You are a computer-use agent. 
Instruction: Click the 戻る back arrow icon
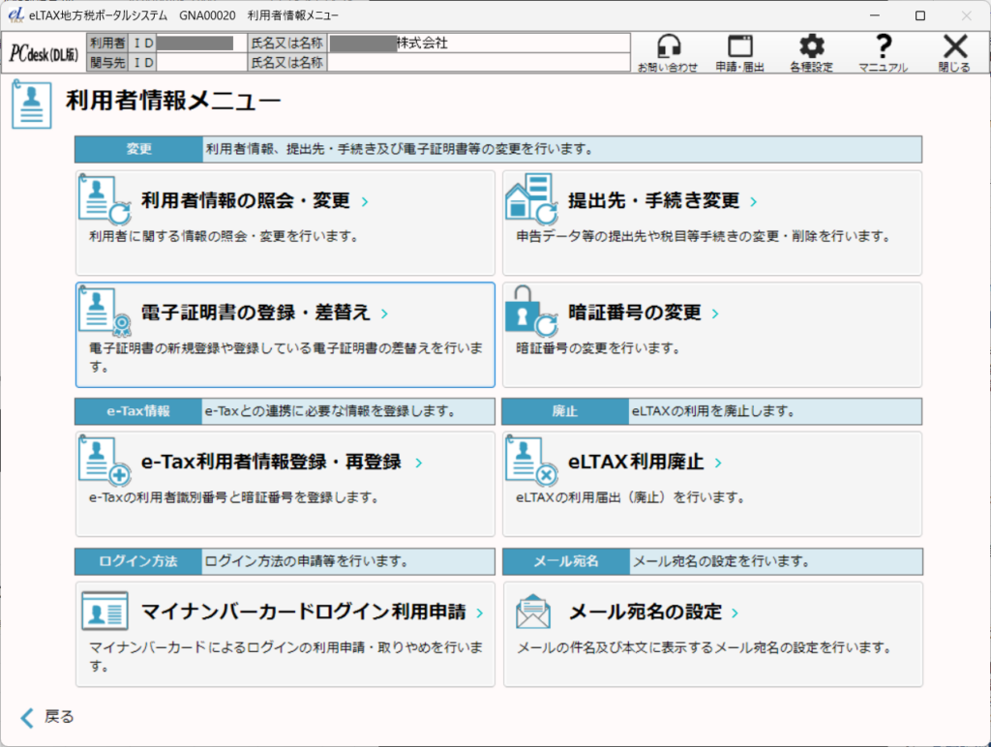[x=27, y=717]
